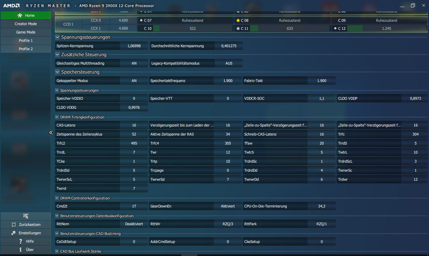Click Trfc value 304
429x256 pixels.
(x=416, y=134)
